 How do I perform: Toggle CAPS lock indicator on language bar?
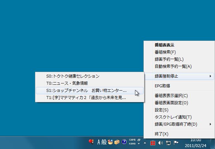point(132,140)
